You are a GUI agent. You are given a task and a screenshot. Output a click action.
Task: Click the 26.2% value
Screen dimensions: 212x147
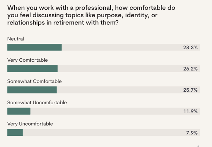click(x=190, y=69)
